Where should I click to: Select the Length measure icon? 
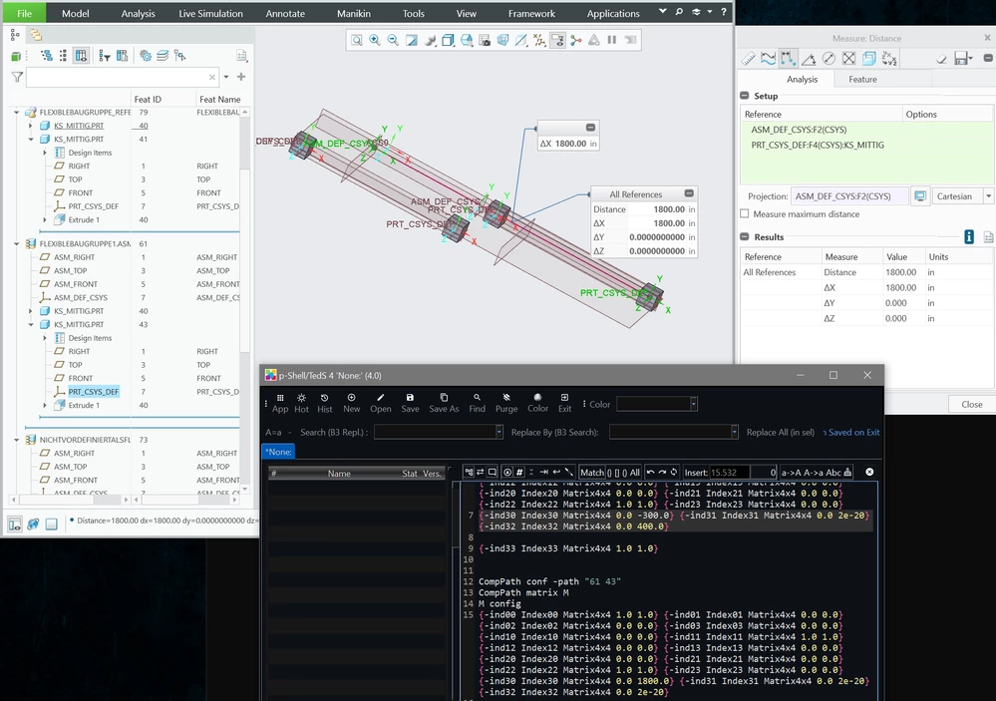pyautogui.click(x=768, y=59)
